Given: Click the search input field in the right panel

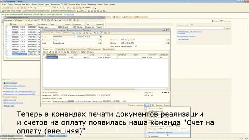Looking at the screenshot, I should pyautogui.click(x=200, y=28).
